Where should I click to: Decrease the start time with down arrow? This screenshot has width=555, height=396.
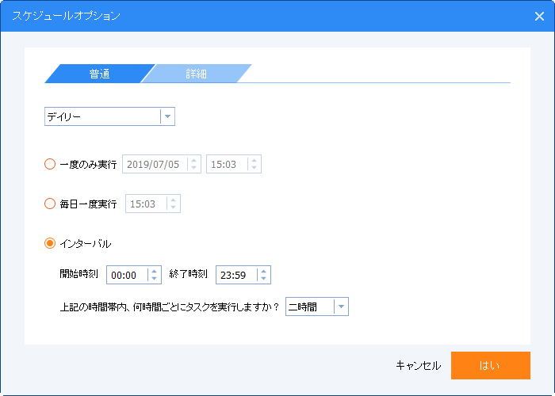[154, 279]
